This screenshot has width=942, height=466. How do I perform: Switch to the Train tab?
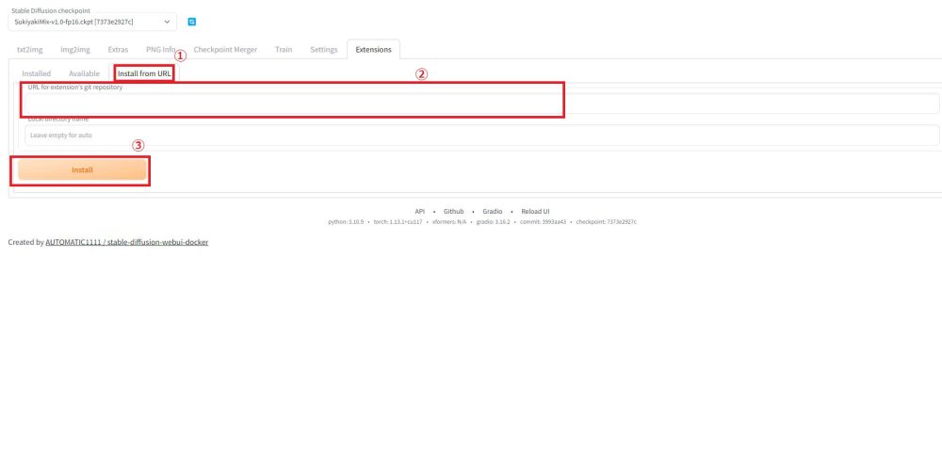pos(284,50)
